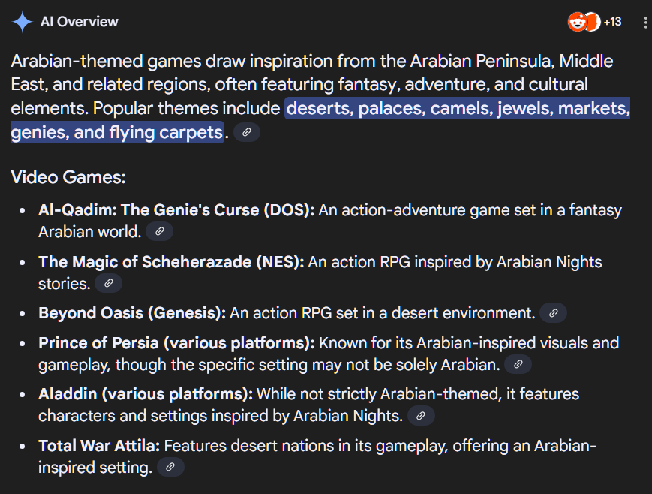The image size is (652, 494).
Task: Click the AI Overview heading text
Action: tap(79, 22)
